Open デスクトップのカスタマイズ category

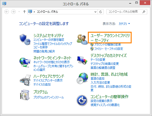109,56
